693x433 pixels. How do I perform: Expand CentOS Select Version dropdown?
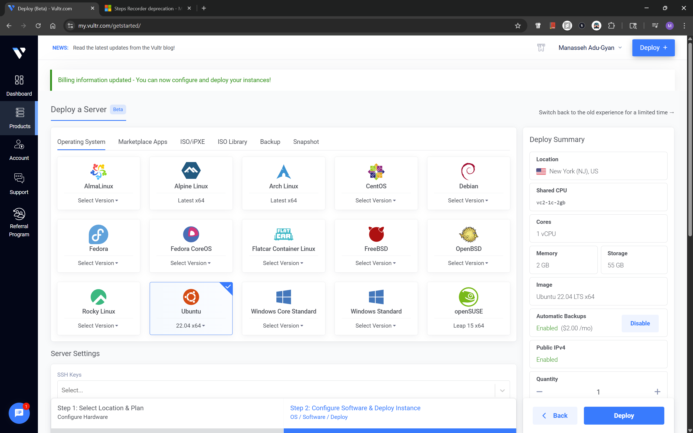[x=375, y=201]
